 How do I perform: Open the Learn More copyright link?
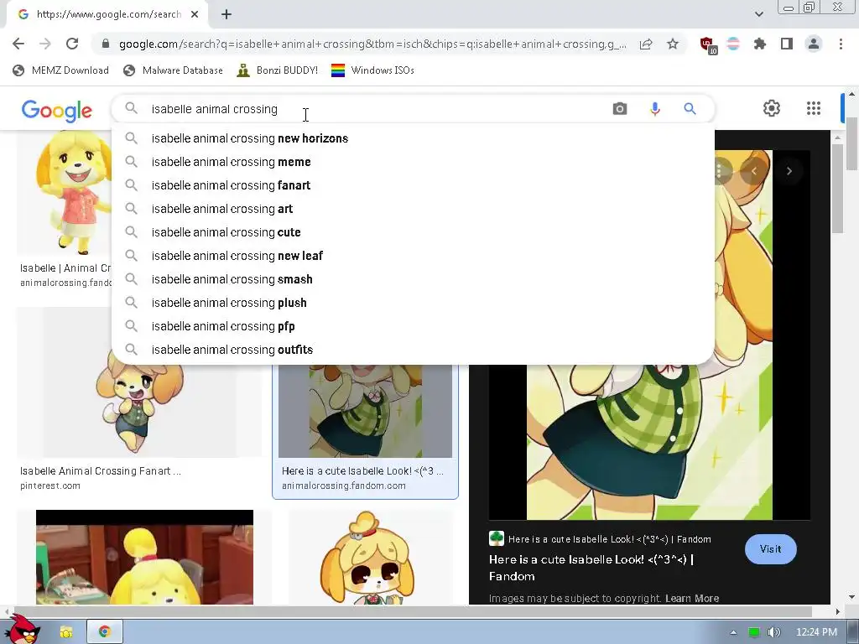692,598
